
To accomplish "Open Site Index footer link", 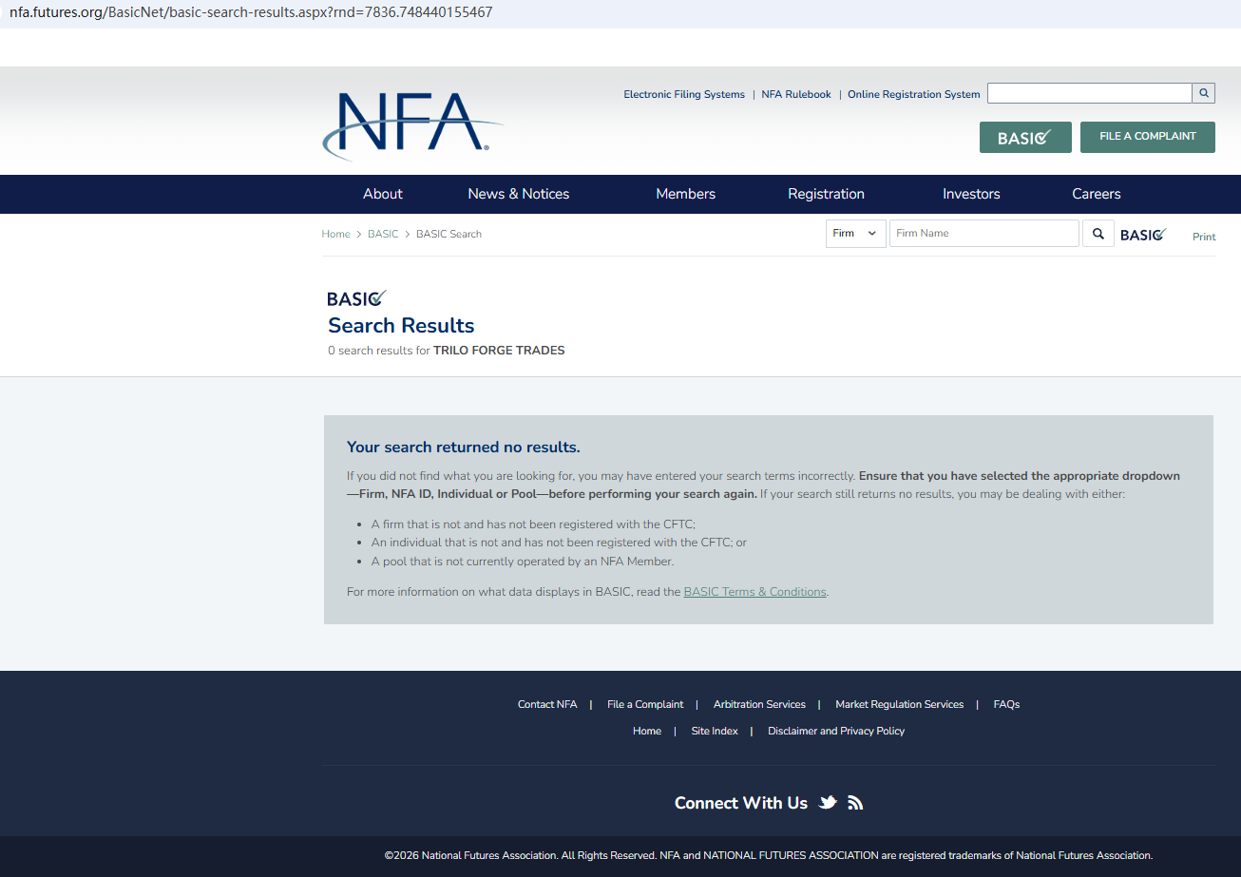I will tap(715, 731).
